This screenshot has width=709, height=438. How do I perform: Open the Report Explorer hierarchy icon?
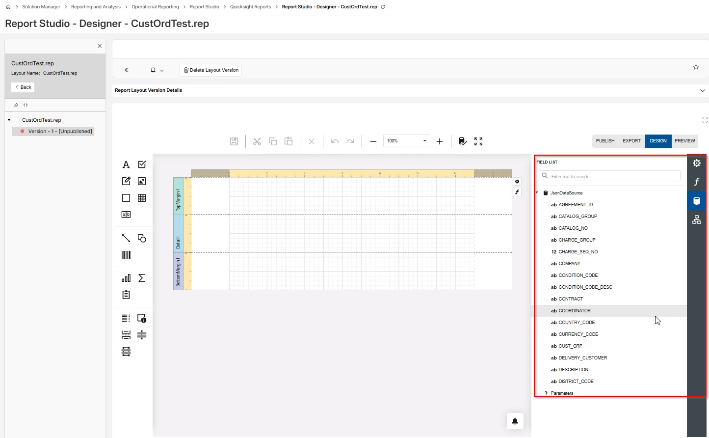(x=696, y=219)
